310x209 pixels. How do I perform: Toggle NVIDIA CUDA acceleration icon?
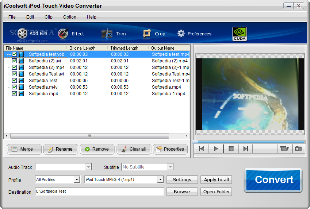click(x=240, y=34)
